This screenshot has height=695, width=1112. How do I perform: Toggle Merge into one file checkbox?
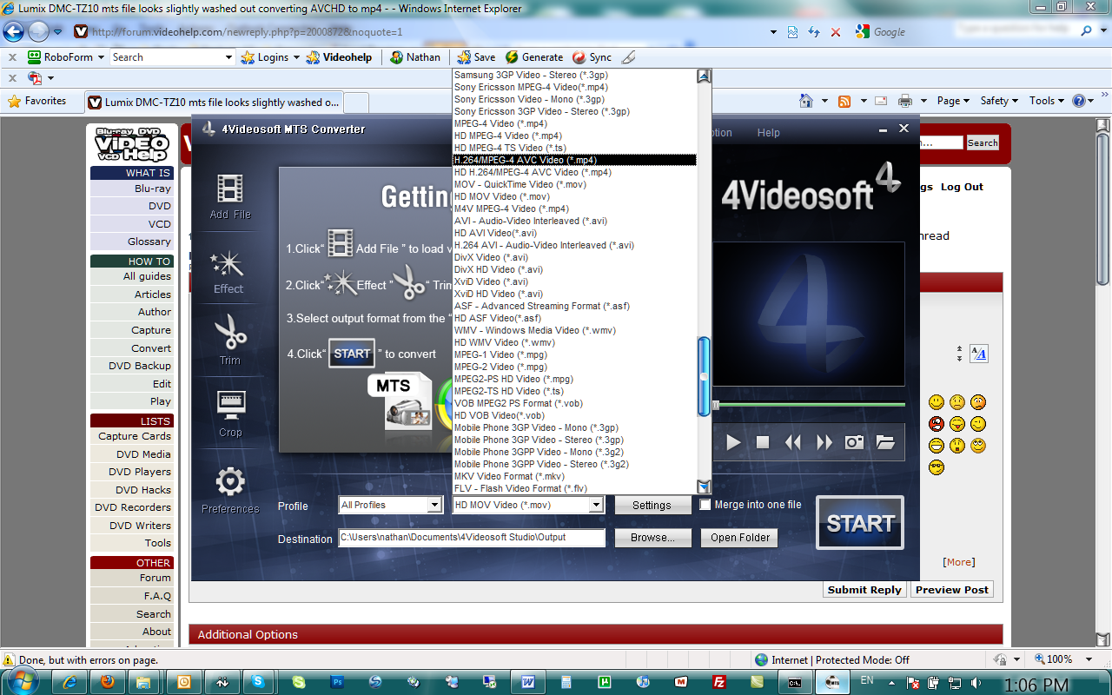tap(705, 505)
